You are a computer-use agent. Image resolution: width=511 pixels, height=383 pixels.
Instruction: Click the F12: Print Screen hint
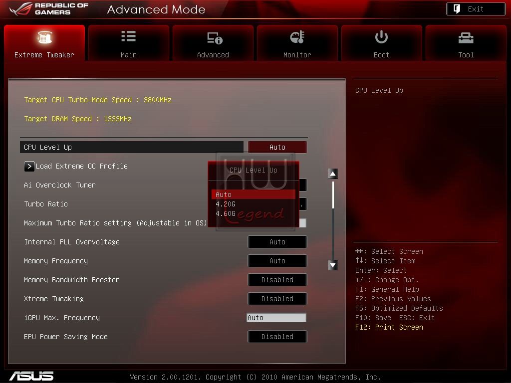389,327
